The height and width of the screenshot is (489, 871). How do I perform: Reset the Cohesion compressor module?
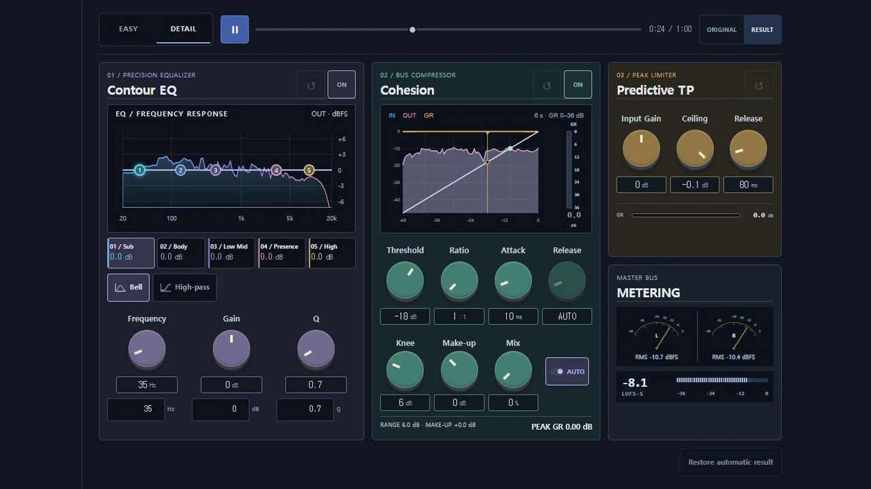click(547, 85)
